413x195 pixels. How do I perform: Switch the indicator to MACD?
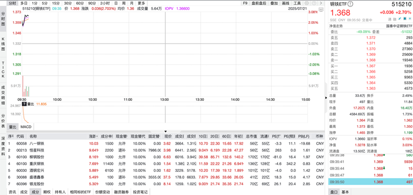point(26,127)
